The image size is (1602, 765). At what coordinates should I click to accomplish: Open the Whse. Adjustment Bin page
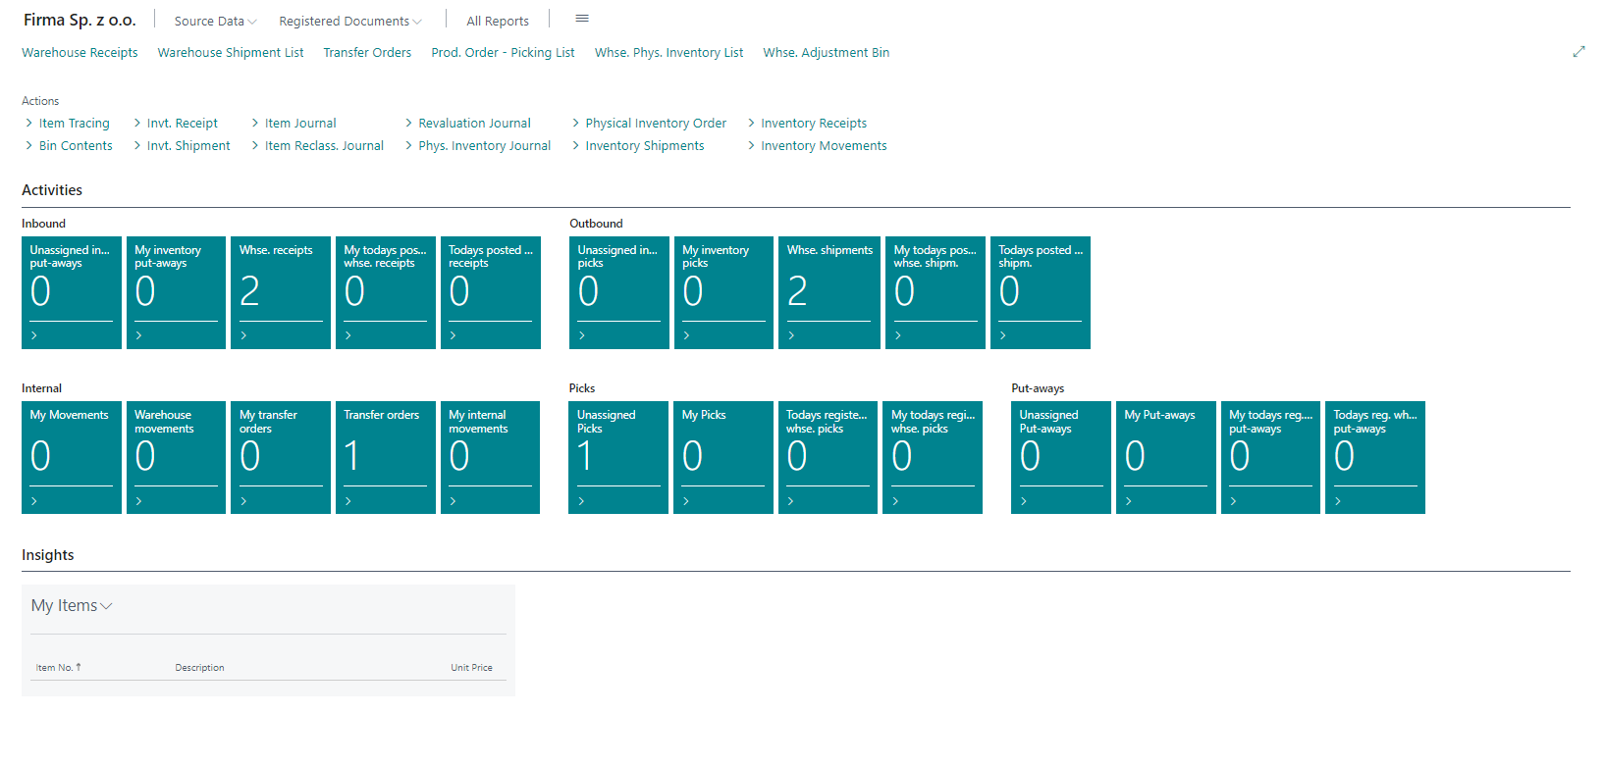pos(826,53)
